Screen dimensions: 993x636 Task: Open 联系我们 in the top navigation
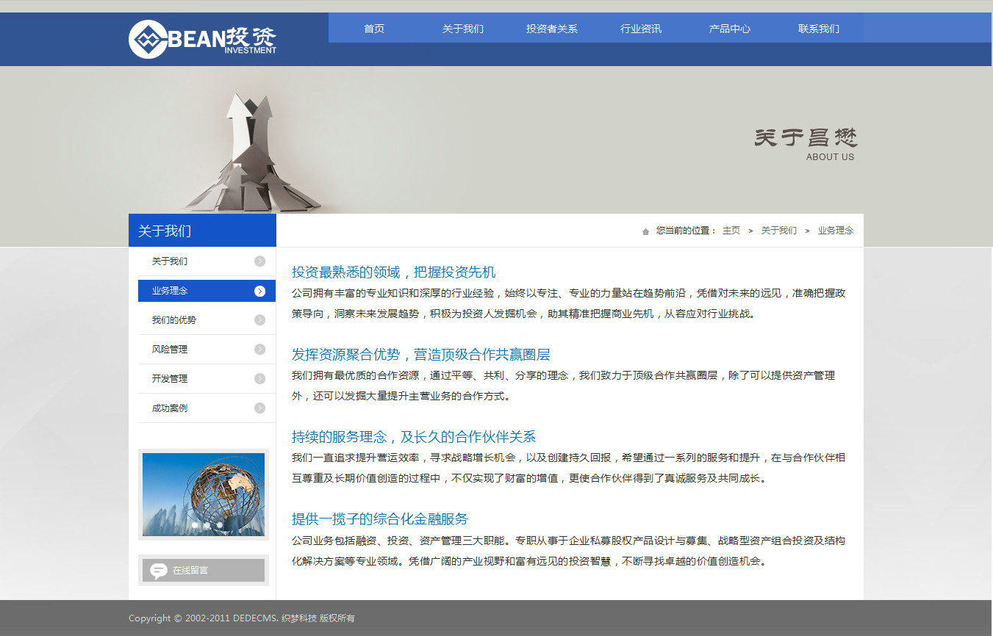(819, 29)
